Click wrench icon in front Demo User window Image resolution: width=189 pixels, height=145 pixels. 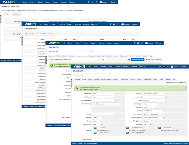[x=168, y=66]
